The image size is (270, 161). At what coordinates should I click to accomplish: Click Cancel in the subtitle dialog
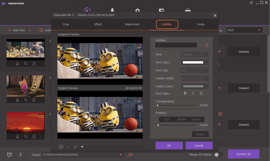pyautogui.click(x=199, y=146)
